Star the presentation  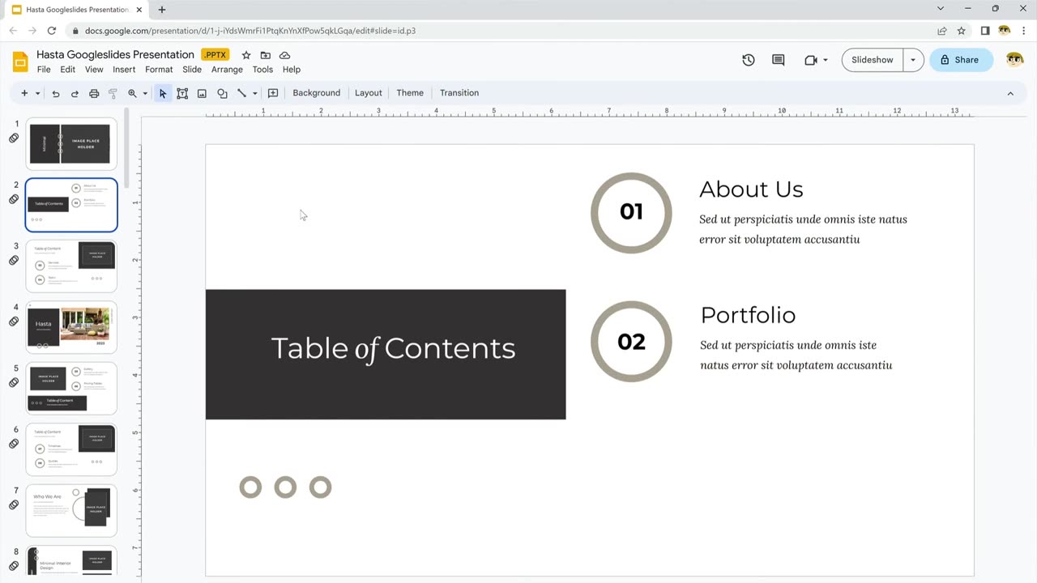coord(246,55)
